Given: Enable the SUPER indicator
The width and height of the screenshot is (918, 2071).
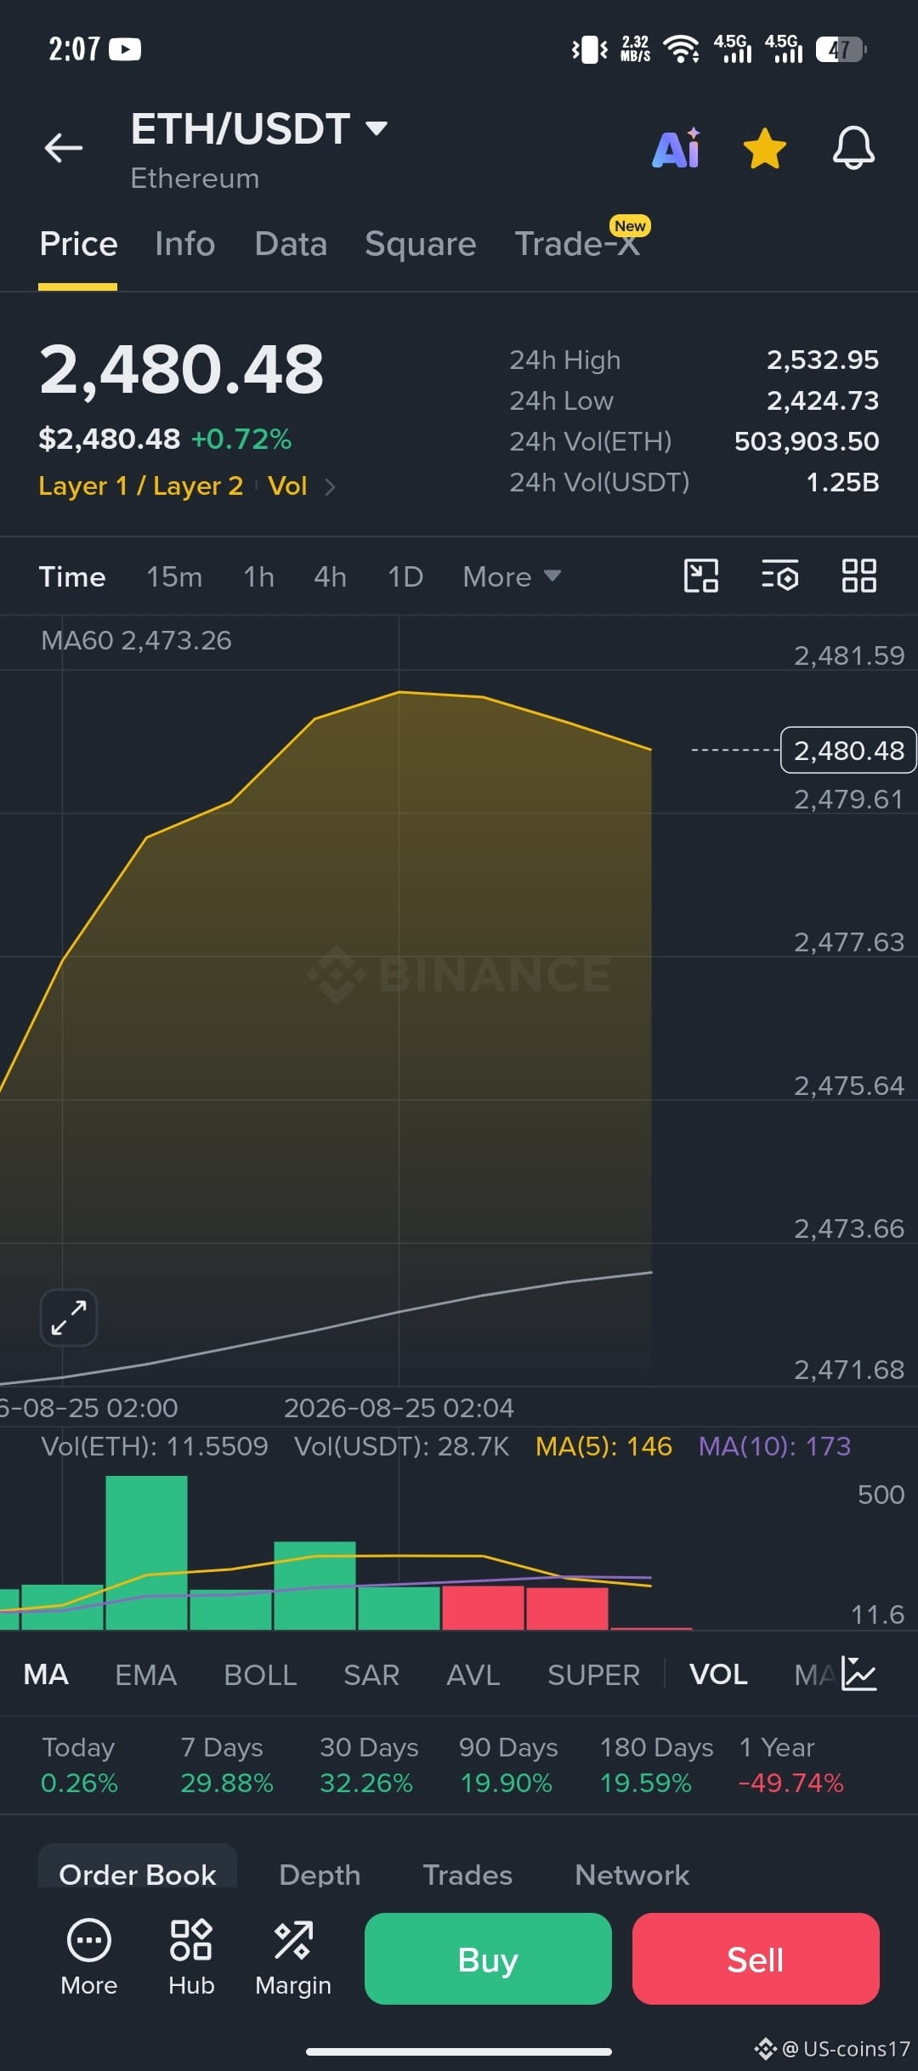Looking at the screenshot, I should pyautogui.click(x=593, y=1675).
